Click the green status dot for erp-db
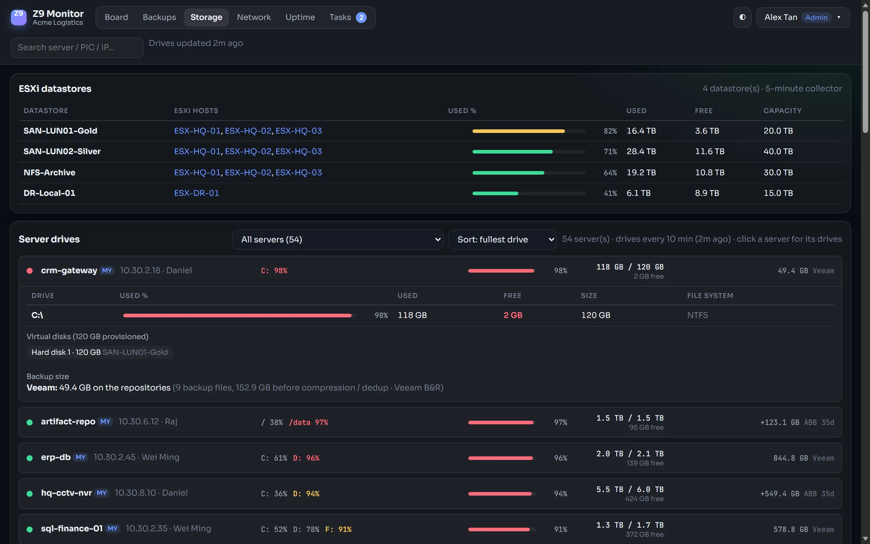 point(30,458)
